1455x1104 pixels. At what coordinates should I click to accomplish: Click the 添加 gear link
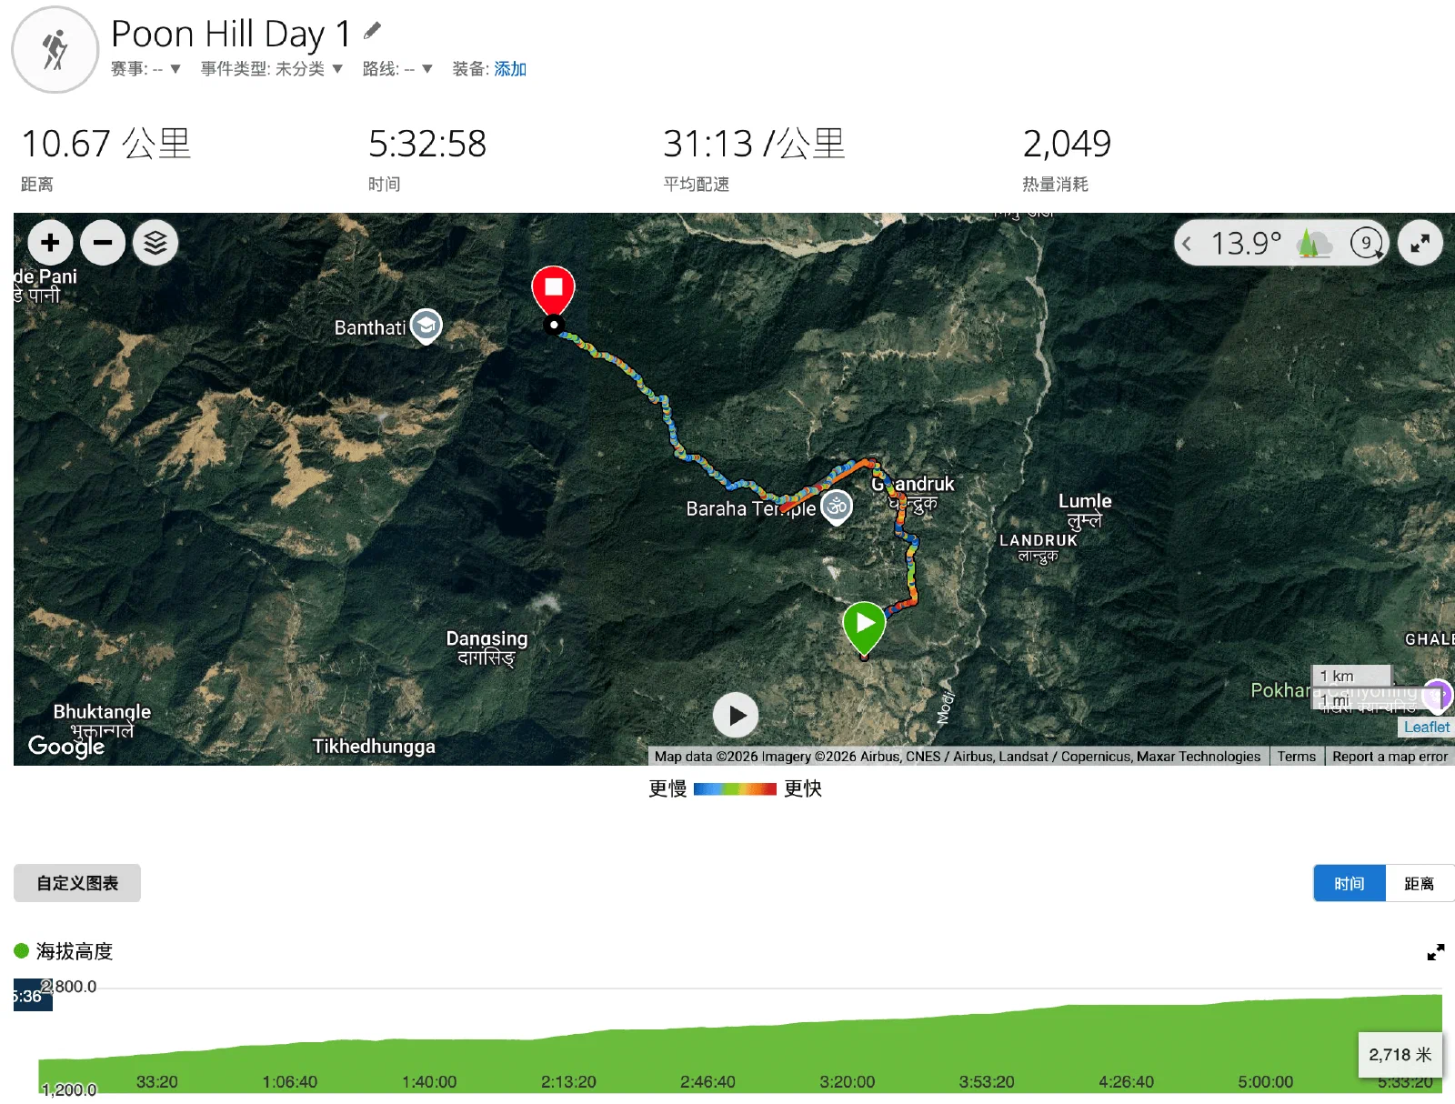click(510, 69)
